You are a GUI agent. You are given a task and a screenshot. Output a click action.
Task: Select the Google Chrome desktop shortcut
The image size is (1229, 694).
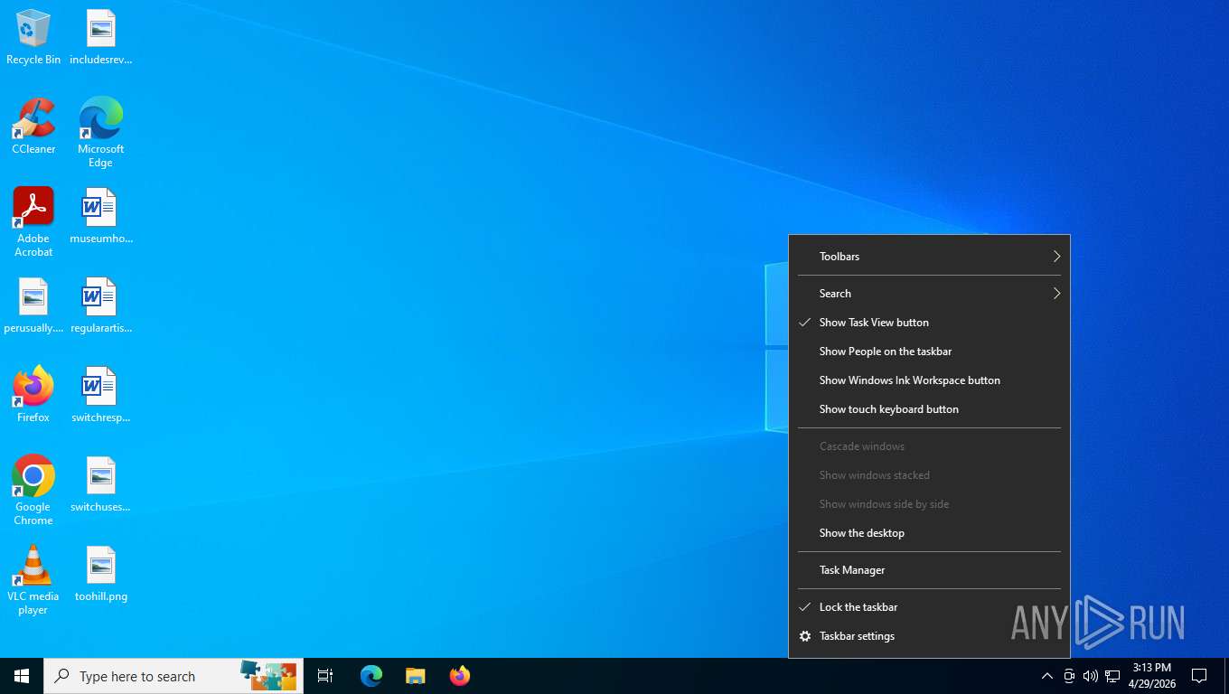33,490
